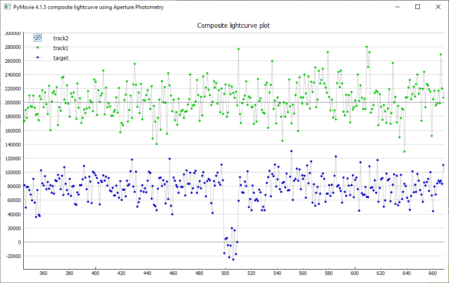Minimize the PyMovie lightcurve window
Image resolution: width=449 pixels, height=283 pixels.
click(397, 7)
